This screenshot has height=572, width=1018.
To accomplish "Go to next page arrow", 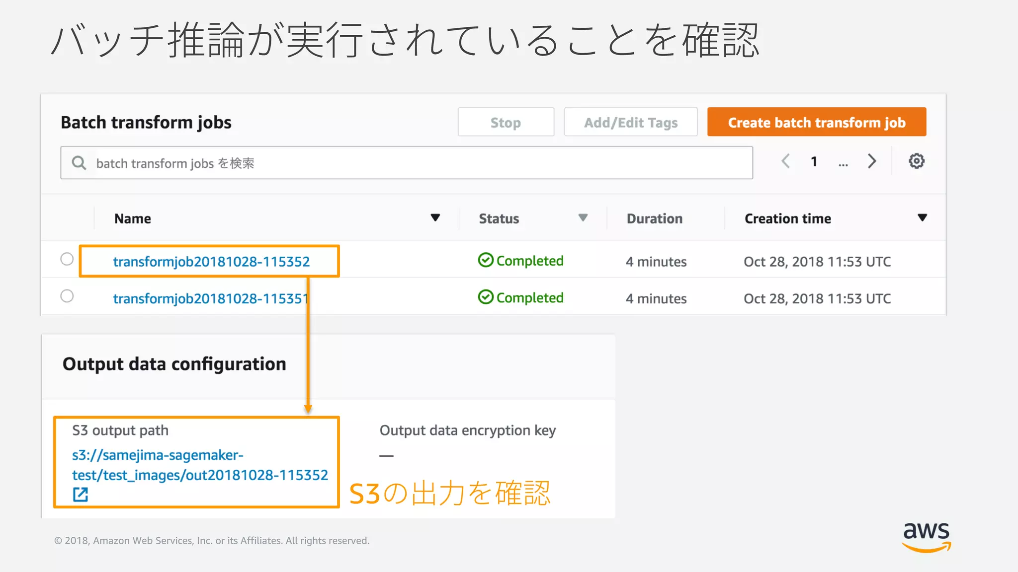I will pyautogui.click(x=871, y=161).
